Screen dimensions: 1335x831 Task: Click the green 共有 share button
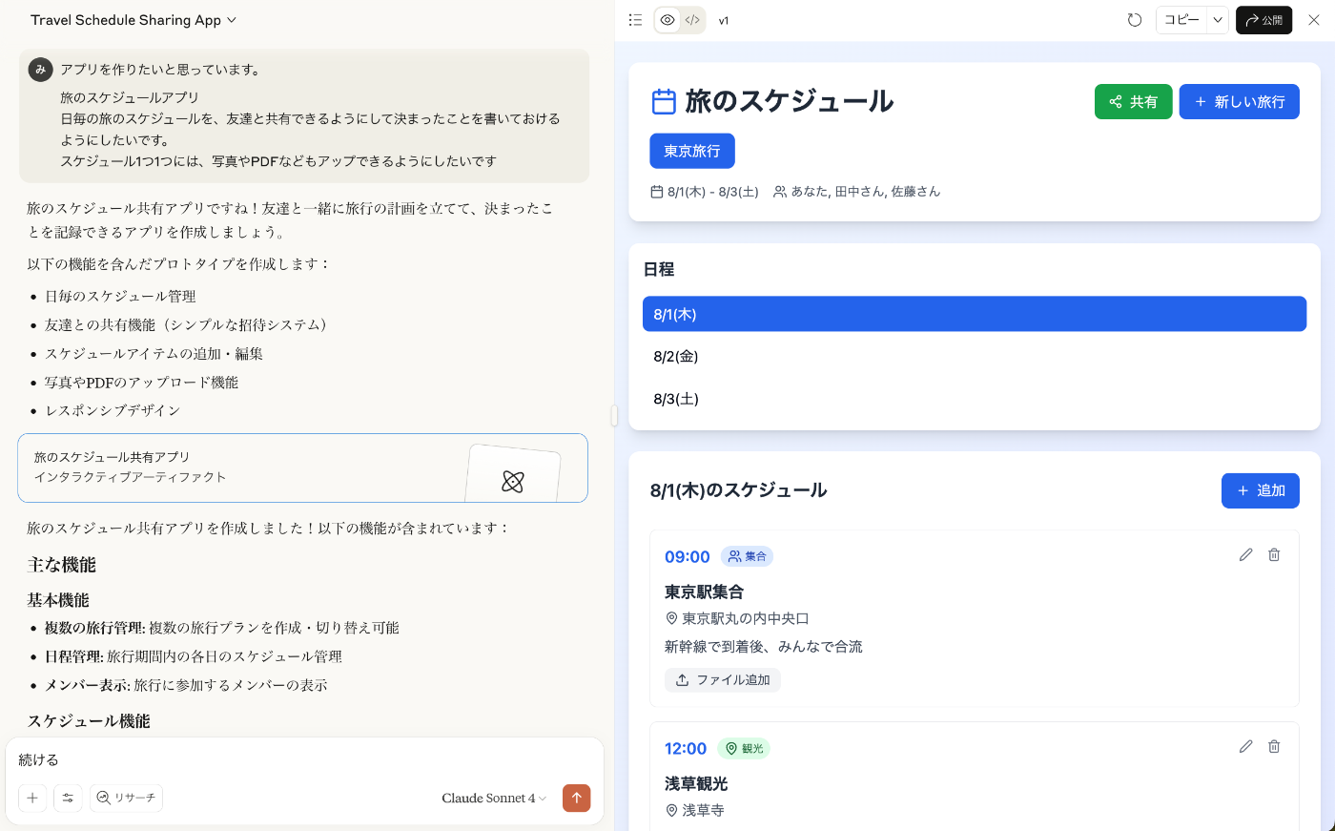1133,102
